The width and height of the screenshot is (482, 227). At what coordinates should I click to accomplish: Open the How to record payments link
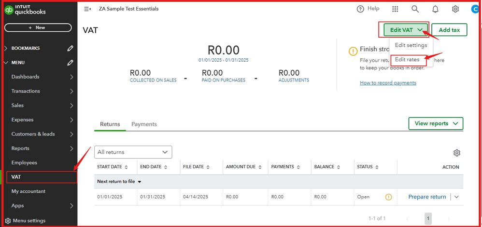coord(388,83)
